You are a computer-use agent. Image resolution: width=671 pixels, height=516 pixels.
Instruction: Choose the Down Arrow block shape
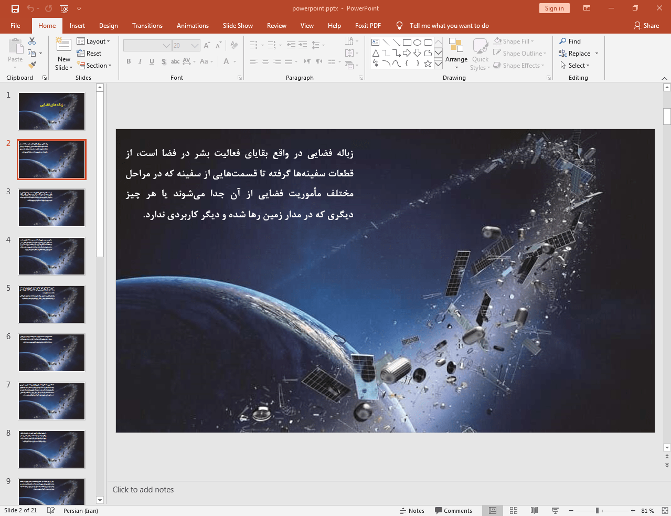click(418, 53)
